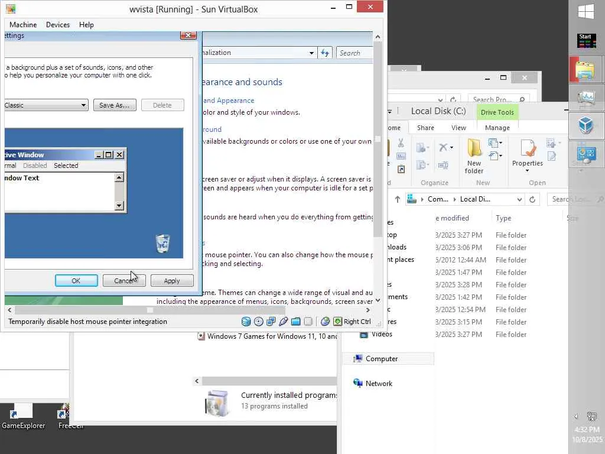Click USB plug icon in VirtualBox status bar
The width and height of the screenshot is (605, 454).
283,321
